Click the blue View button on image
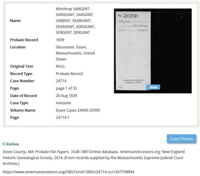 153,87
